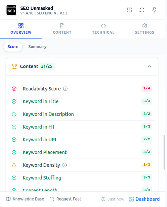Click the warning triangle for Keyword Density
The width and height of the screenshot is (167, 207).
coord(14,165)
